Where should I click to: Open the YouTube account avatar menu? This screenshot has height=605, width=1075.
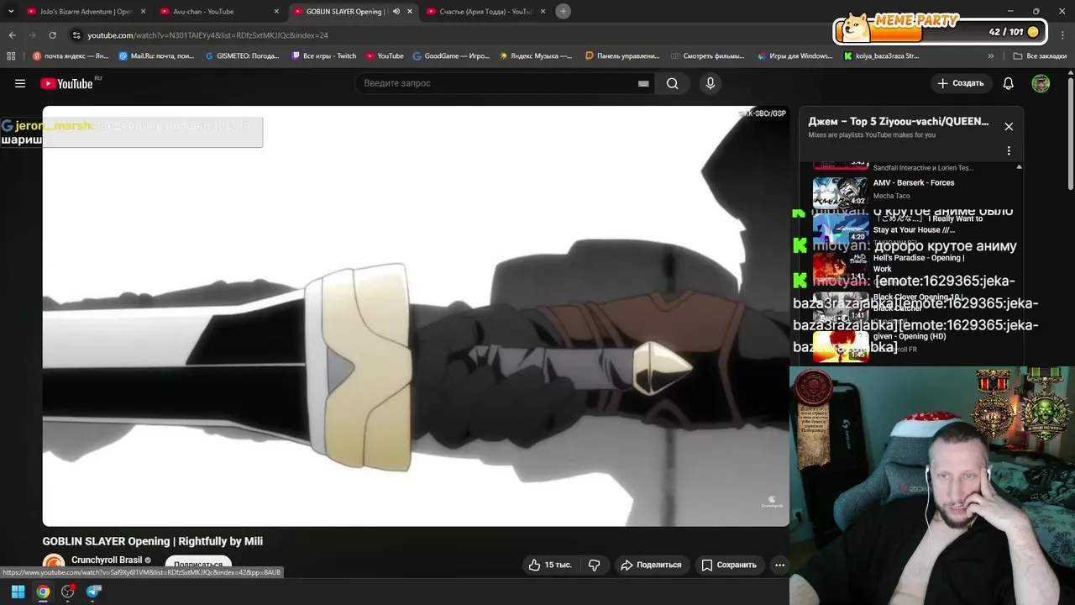pos(1041,83)
